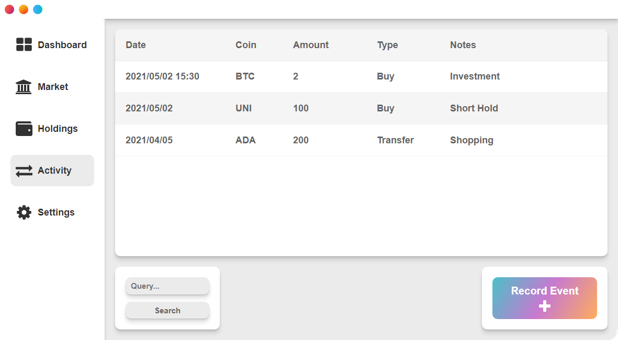Select the 2021/05/02 15:30 date cell
This screenshot has height=340, width=618.
(162, 76)
